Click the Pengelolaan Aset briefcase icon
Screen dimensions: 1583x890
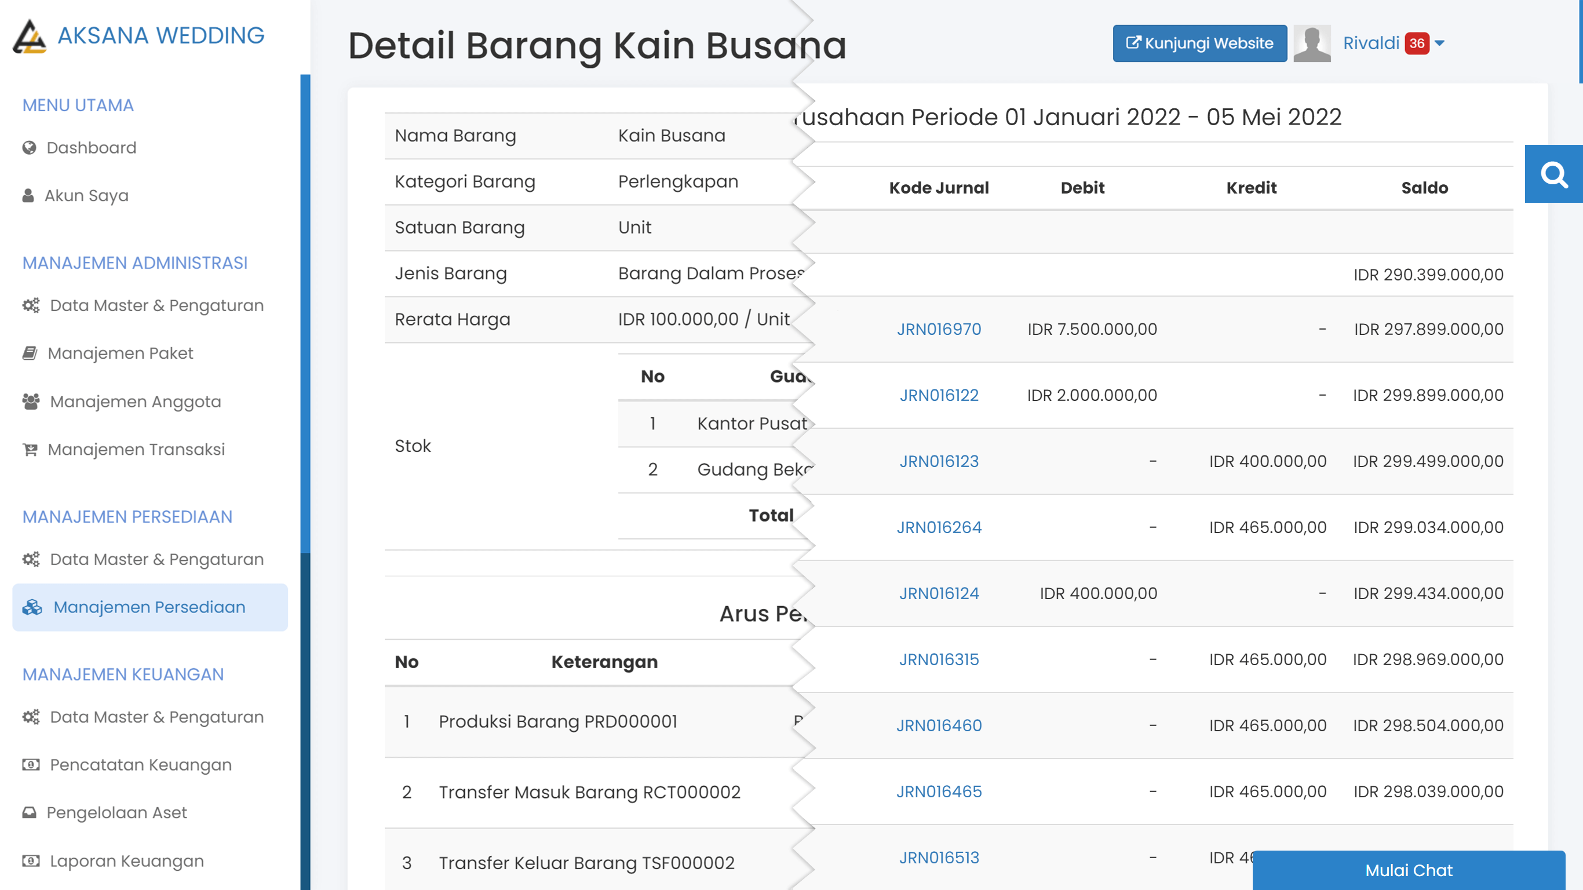(28, 812)
